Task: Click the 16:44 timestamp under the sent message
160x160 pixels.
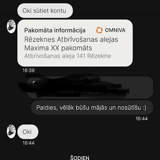Action: 142,119
